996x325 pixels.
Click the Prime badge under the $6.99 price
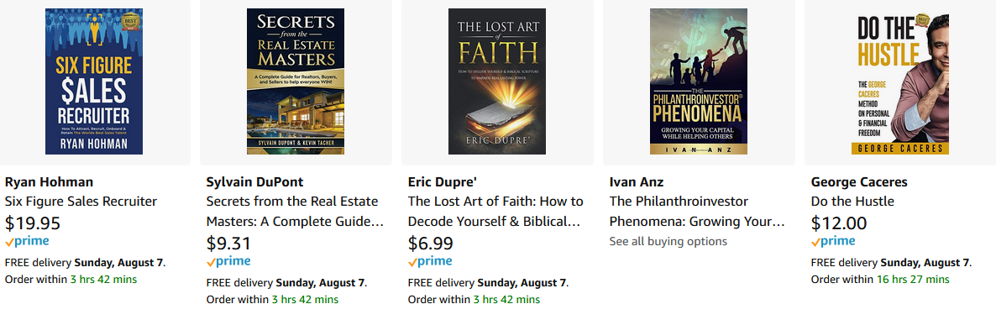(430, 261)
